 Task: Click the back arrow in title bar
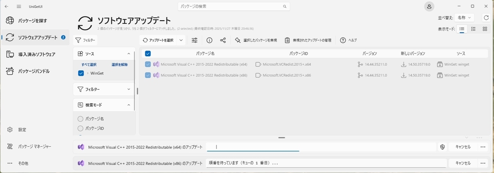(x=7, y=7)
